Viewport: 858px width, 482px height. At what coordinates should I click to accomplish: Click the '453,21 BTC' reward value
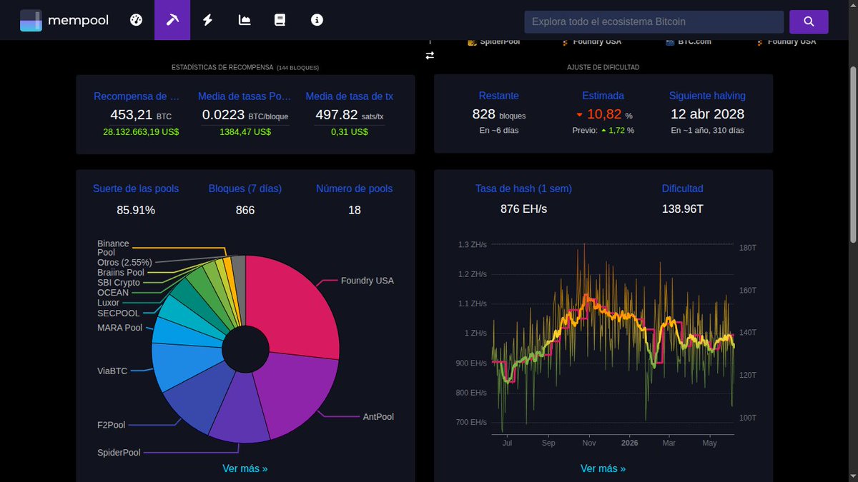pyautogui.click(x=141, y=114)
